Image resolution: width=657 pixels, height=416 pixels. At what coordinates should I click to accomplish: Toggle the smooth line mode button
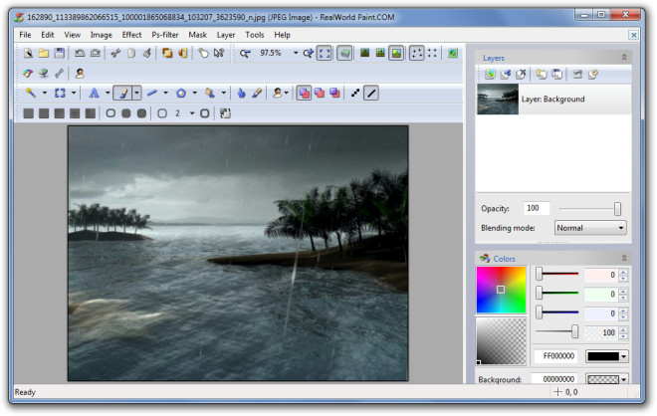371,93
